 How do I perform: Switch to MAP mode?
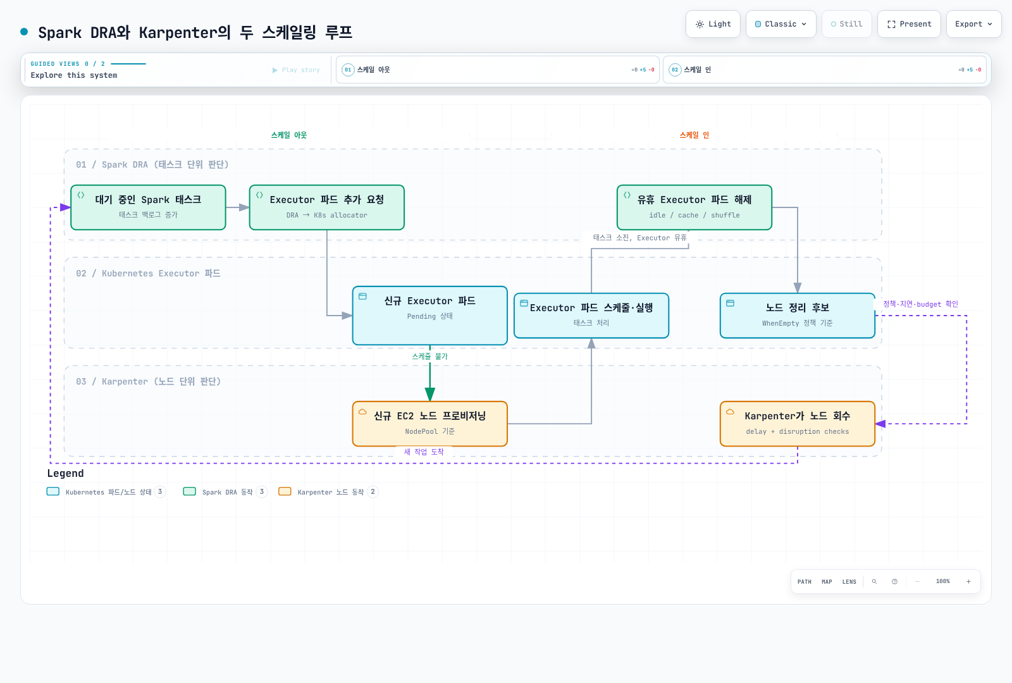[827, 582]
